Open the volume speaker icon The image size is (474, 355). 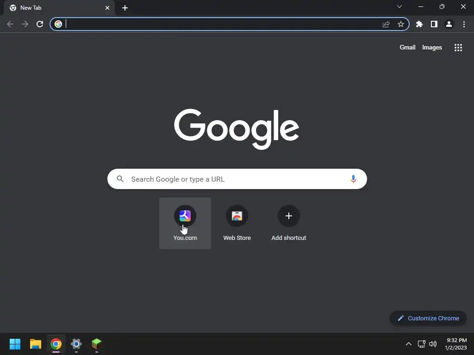click(433, 344)
